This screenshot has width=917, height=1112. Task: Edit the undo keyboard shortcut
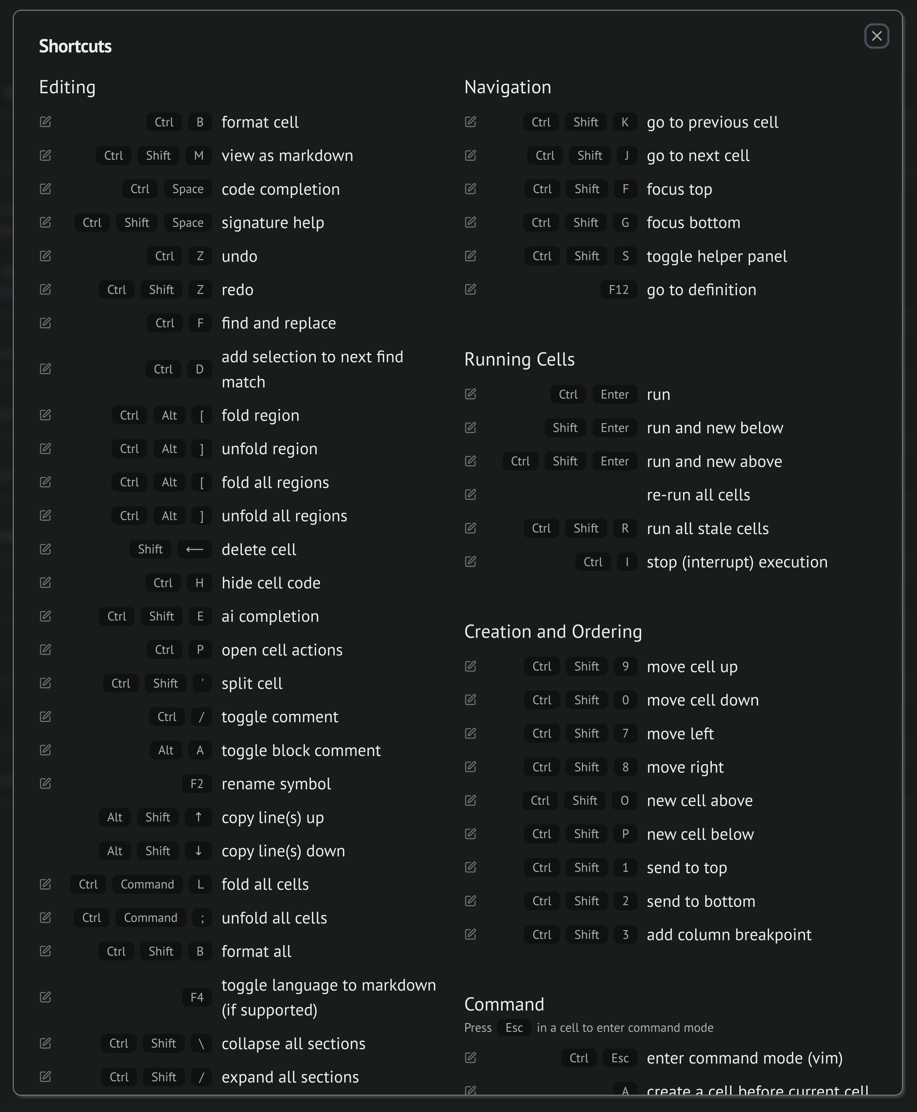pos(45,256)
